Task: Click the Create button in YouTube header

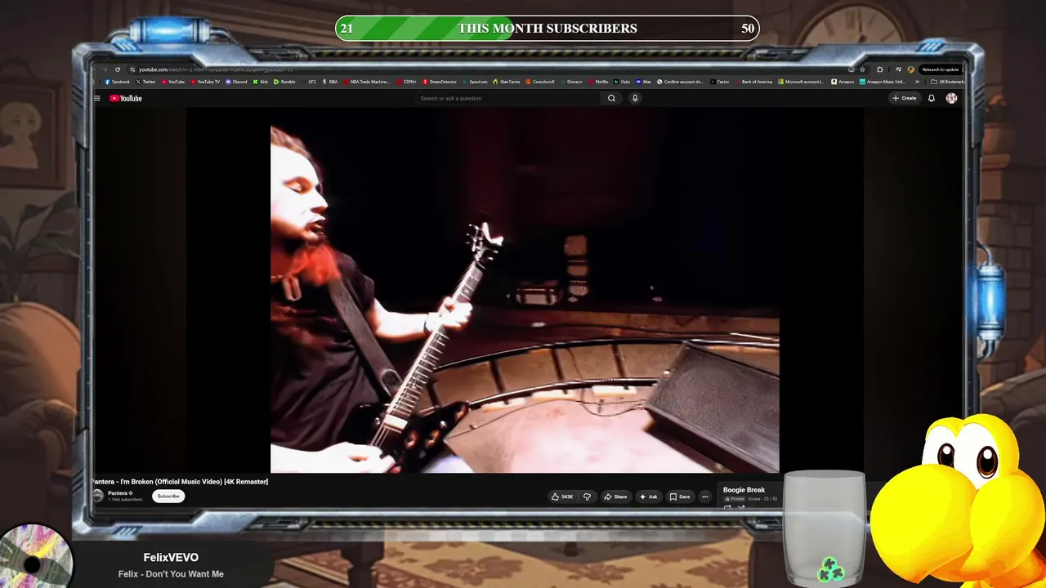Action: click(904, 98)
